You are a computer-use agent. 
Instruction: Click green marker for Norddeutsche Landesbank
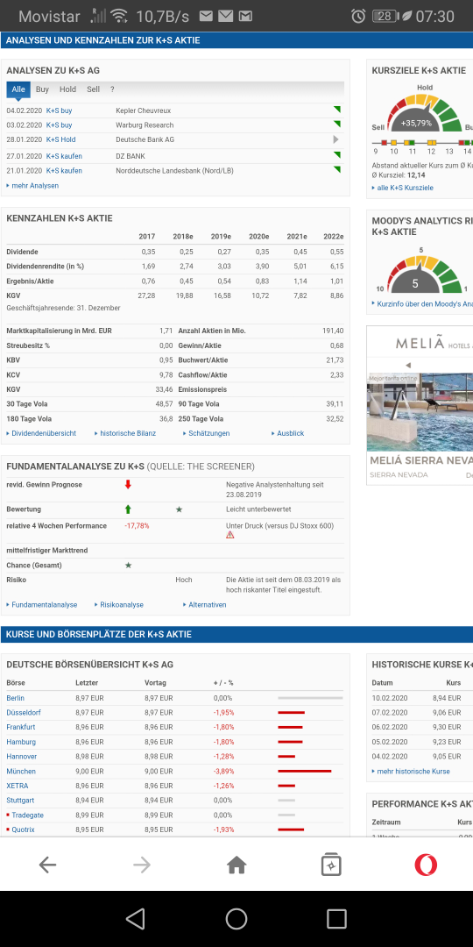(336, 169)
